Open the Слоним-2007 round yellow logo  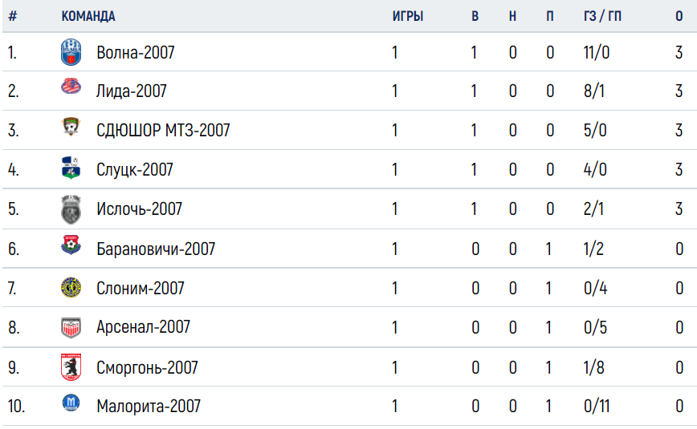(x=71, y=287)
